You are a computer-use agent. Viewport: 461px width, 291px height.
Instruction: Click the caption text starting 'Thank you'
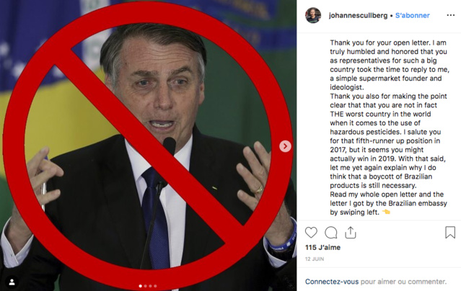[389, 127]
